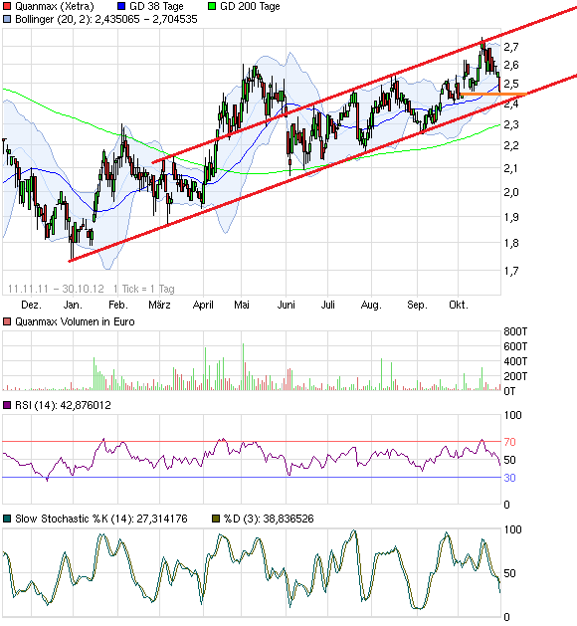Screen dimensions: 577x626
Task: Select the 'Quanmax (Xetra)' legend label
Action: click(x=55, y=6)
